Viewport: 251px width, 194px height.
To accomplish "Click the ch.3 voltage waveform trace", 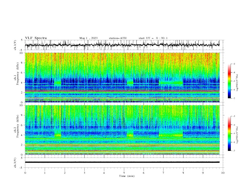I will click(122, 162).
